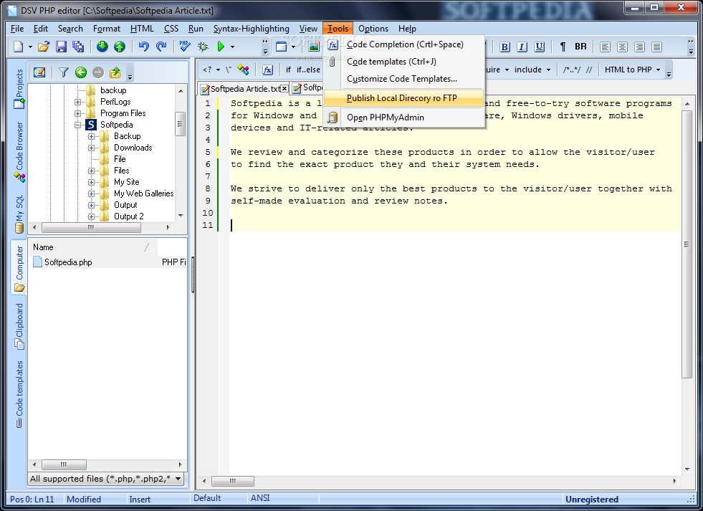Insert BR line break tag
Viewport: 703px width, 511px height.
580,47
